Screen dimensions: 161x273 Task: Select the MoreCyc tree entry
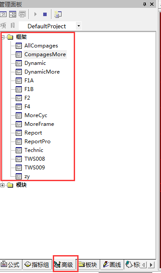click(36, 115)
